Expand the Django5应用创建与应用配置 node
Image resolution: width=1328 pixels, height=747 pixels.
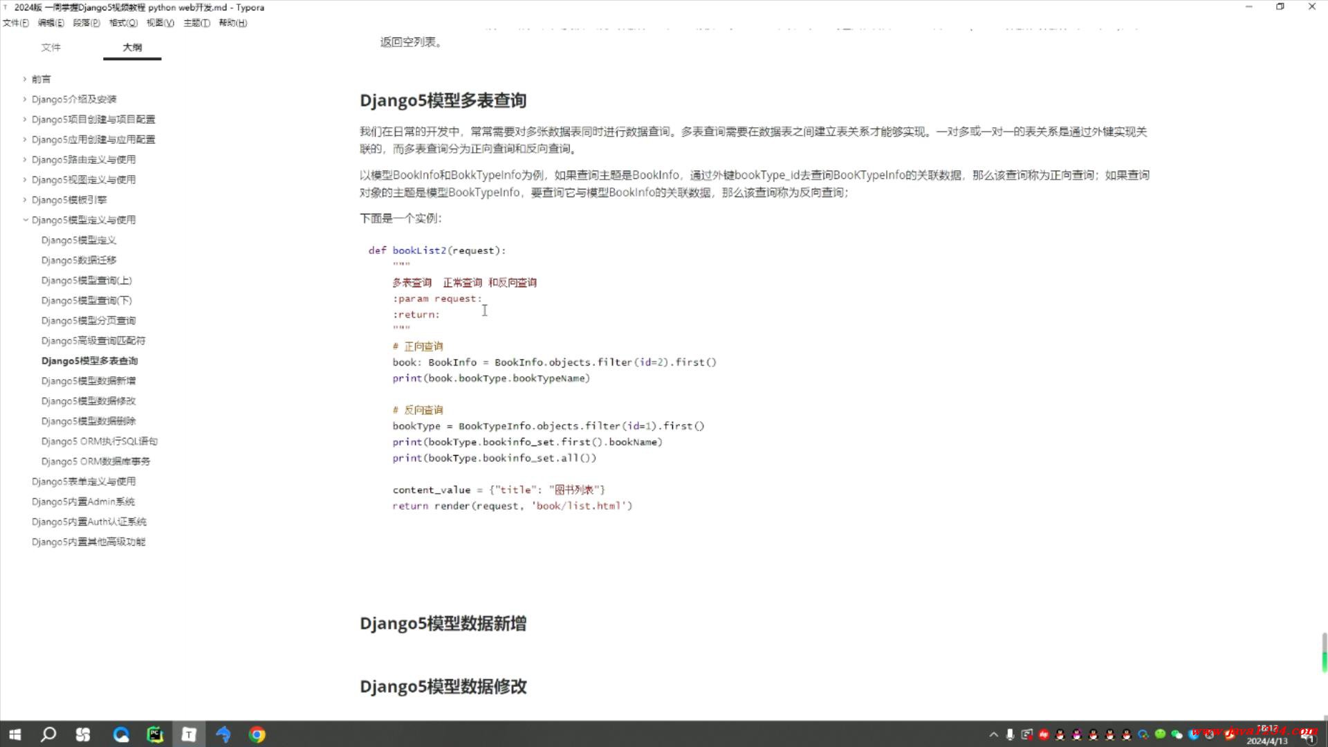click(x=25, y=139)
